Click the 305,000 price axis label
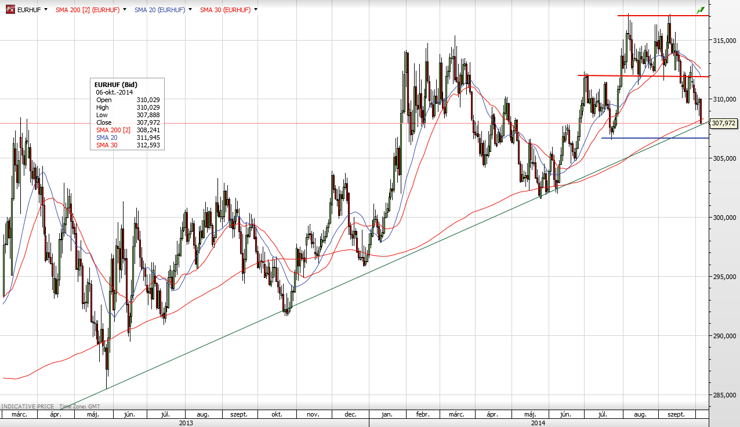This screenshot has height=427, width=740. (726, 158)
